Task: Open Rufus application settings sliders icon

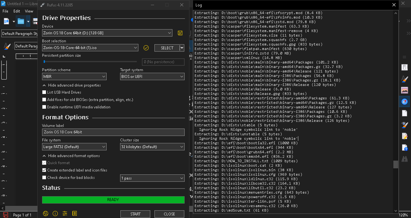Action: 65,214
